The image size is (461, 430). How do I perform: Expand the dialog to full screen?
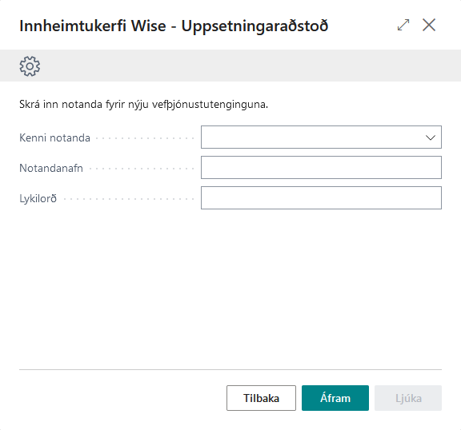click(x=403, y=25)
